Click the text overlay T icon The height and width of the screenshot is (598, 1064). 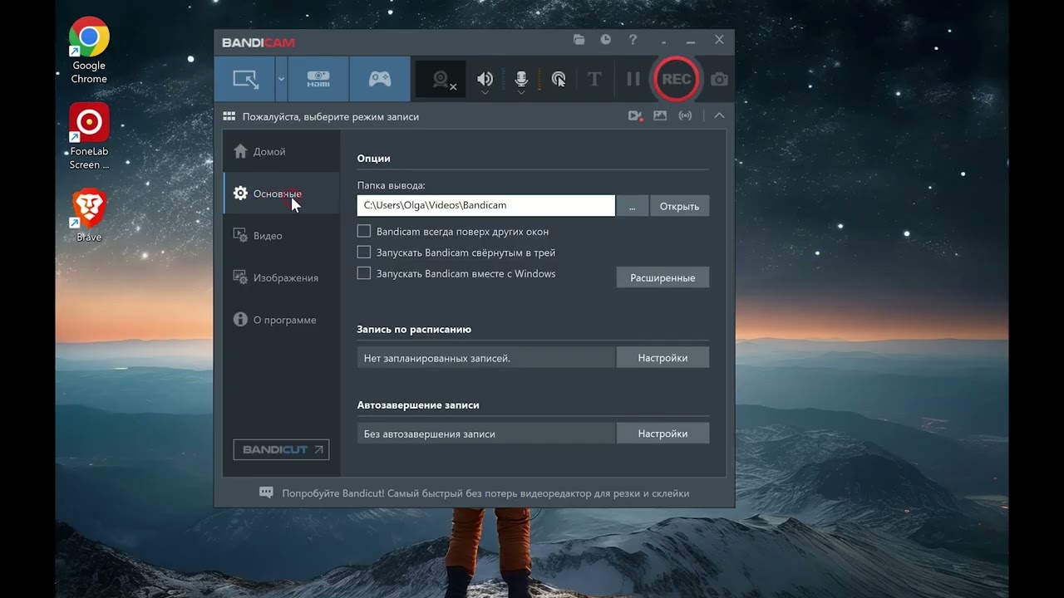click(x=594, y=79)
